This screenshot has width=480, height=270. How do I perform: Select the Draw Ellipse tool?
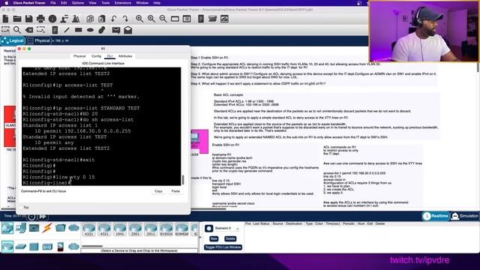(90, 30)
